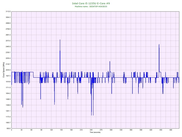Click the 210 tick on time axis
Image resolution: width=182 pixels, height=137 pixels.
click(x=81, y=130)
